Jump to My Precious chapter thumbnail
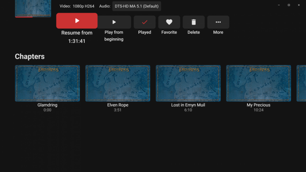The height and width of the screenshot is (172, 306). (x=259, y=83)
